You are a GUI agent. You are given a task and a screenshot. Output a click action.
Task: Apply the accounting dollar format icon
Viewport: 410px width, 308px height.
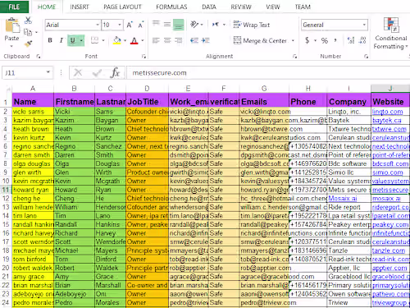(307, 40)
